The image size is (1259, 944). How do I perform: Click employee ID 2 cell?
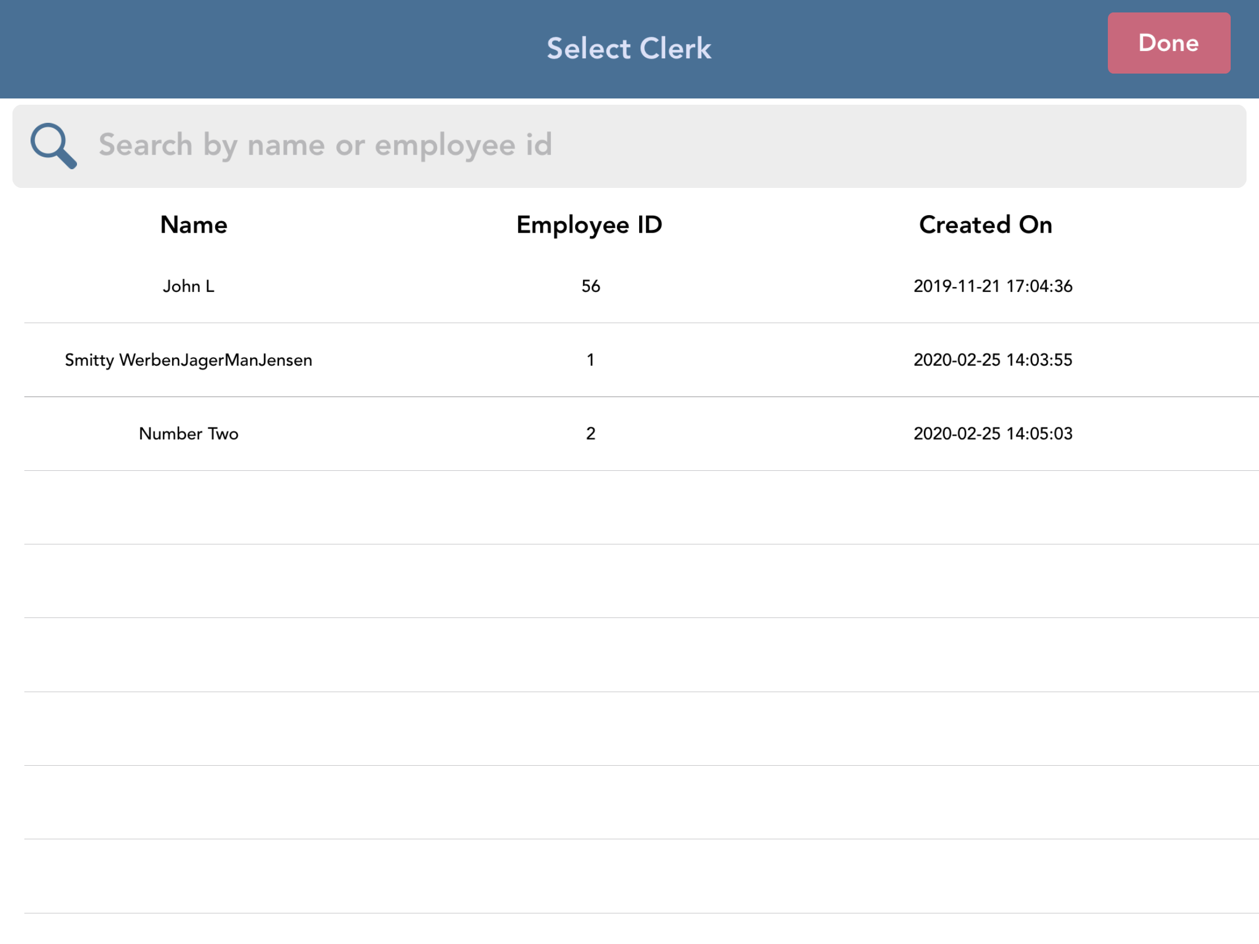click(590, 434)
